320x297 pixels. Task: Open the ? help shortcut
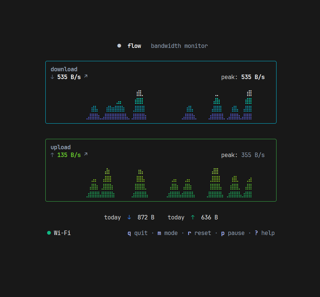(x=265, y=233)
